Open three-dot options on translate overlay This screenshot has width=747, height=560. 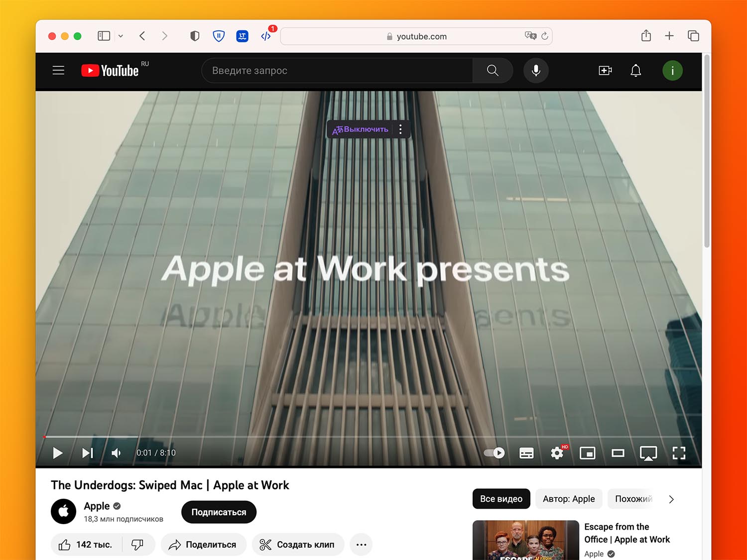click(x=400, y=129)
